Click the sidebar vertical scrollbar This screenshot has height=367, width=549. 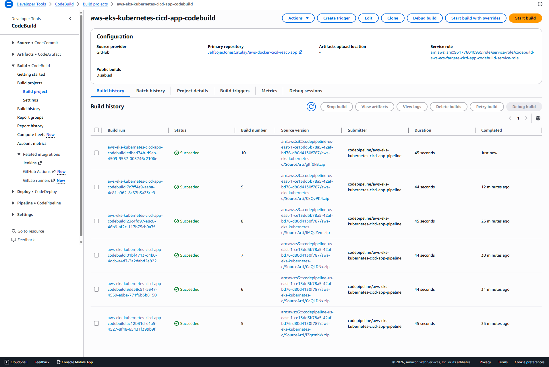pos(81,125)
